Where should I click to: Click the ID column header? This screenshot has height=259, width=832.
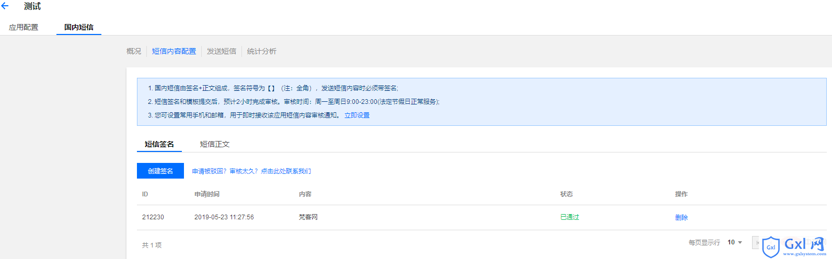[145, 194]
